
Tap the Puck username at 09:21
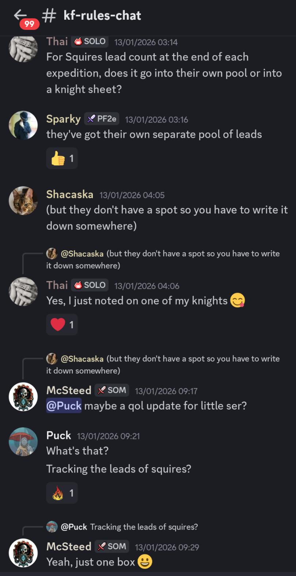coord(58,435)
